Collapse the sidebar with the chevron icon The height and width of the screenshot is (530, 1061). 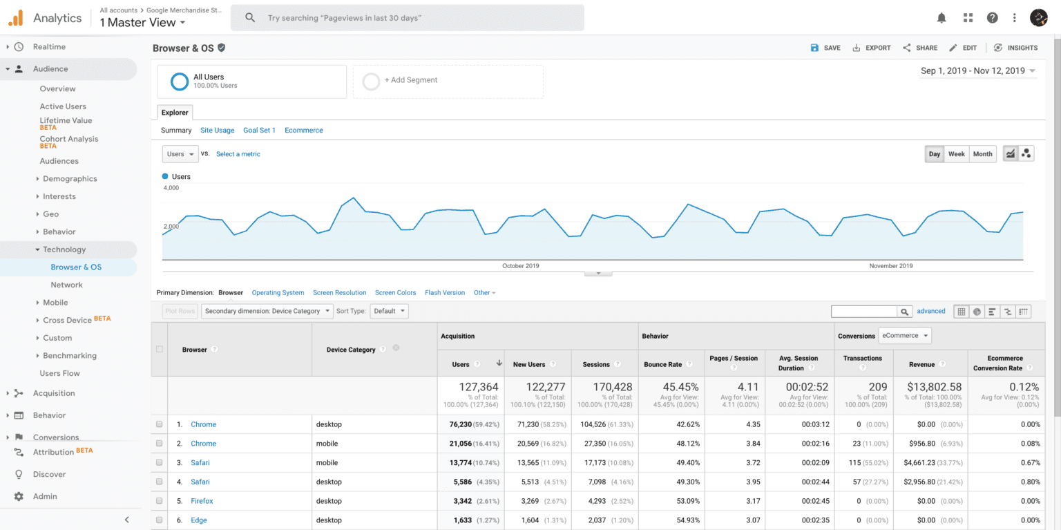pos(127,520)
